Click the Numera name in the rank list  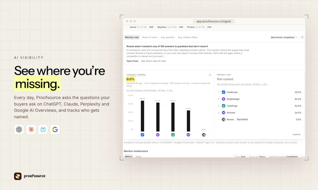click(x=231, y=112)
